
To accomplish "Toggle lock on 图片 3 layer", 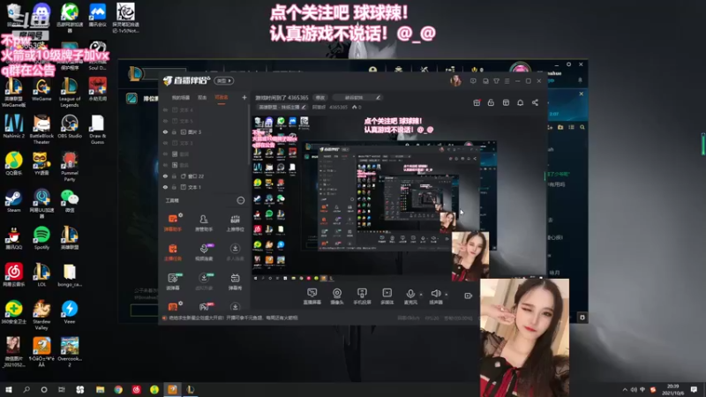I will click(x=174, y=131).
